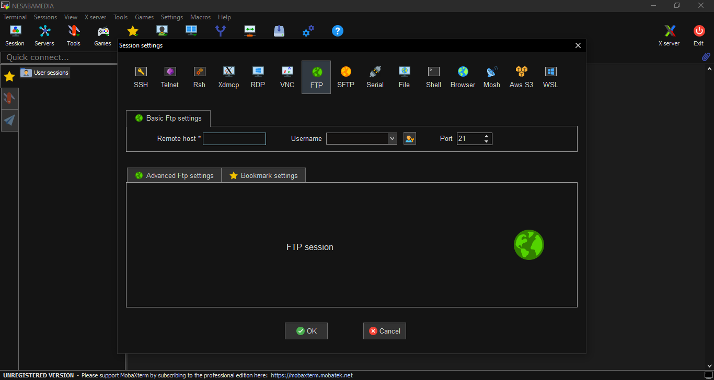Viewport: 714px width, 380px height.
Task: Pick the VNC session type
Action: pos(287,77)
